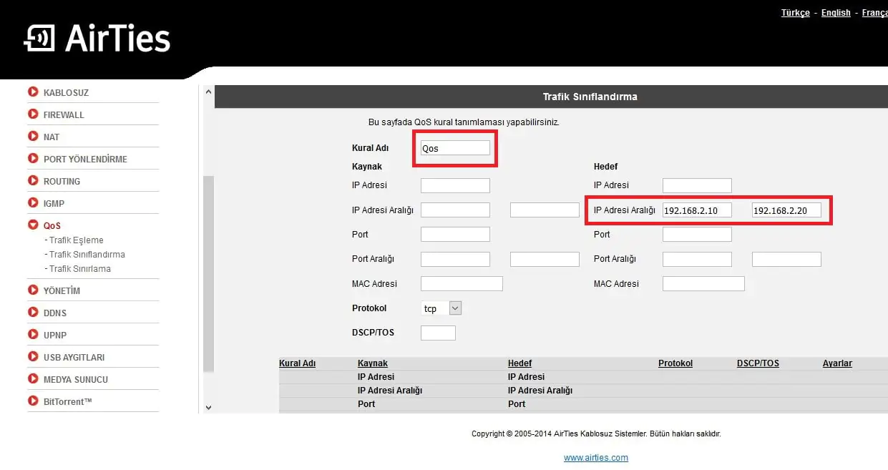This screenshot has width=888, height=470.
Task: Click the red arrow icon beside USB AYGITLARI
Action: click(33, 356)
